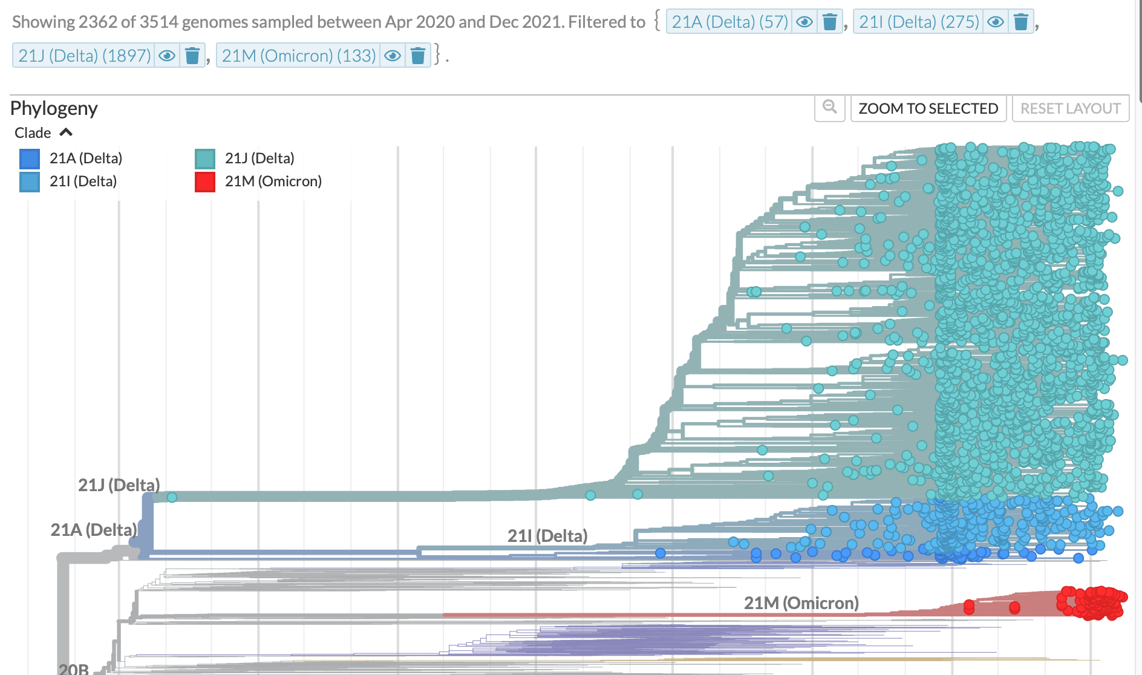Collapse the Clade legend chevron
Viewport: 1142px width, 675px height.
coord(66,132)
